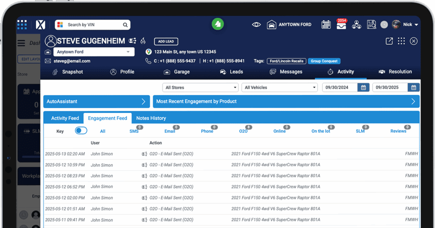Filter engagement by Online
This screenshot has height=228, width=435.
pyautogui.click(x=280, y=131)
